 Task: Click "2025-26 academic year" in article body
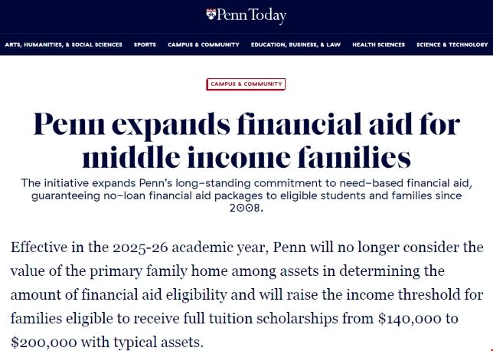click(184, 248)
